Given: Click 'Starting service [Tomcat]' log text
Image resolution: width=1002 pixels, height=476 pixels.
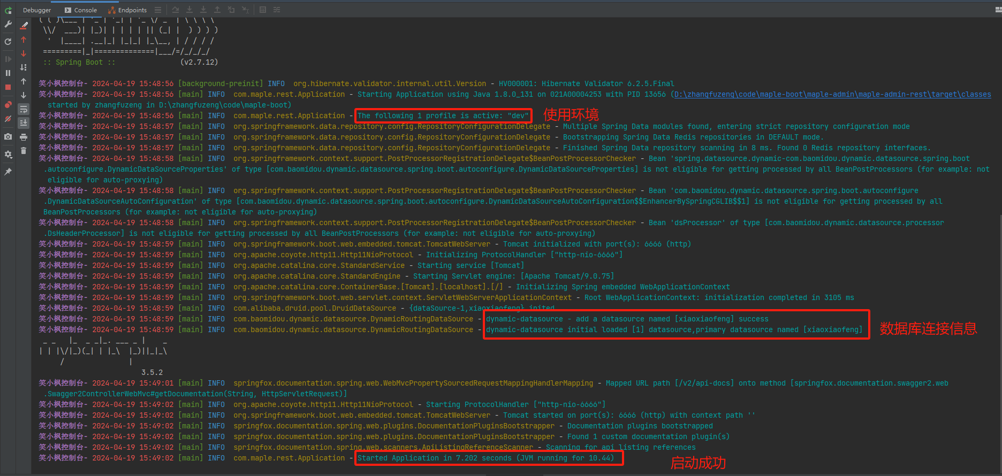Looking at the screenshot, I should pyautogui.click(x=471, y=266).
